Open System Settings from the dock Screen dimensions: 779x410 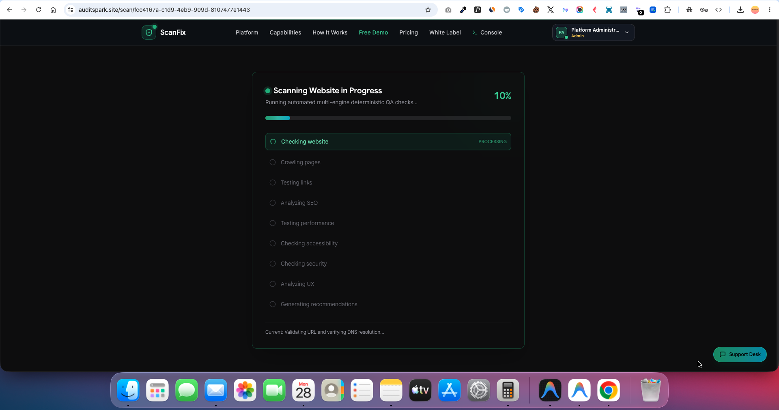pos(479,391)
